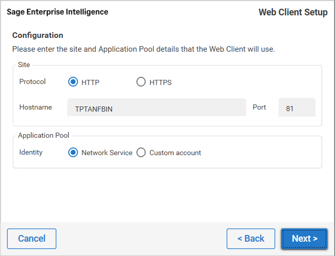Click the Configuration section heading

(37, 35)
